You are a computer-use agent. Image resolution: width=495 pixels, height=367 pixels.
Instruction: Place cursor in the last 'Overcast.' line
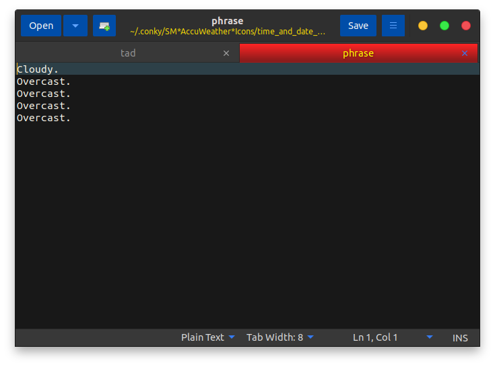44,118
